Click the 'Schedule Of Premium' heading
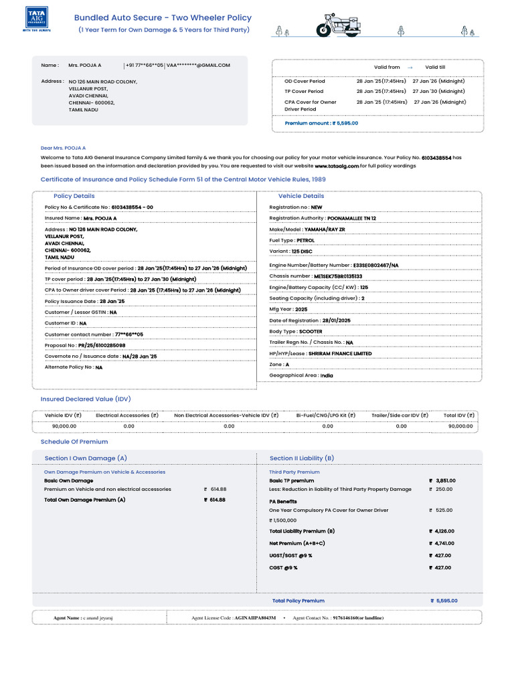The image size is (514, 685). click(x=74, y=442)
